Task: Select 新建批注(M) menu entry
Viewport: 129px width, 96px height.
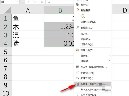Action: click(x=93, y=73)
